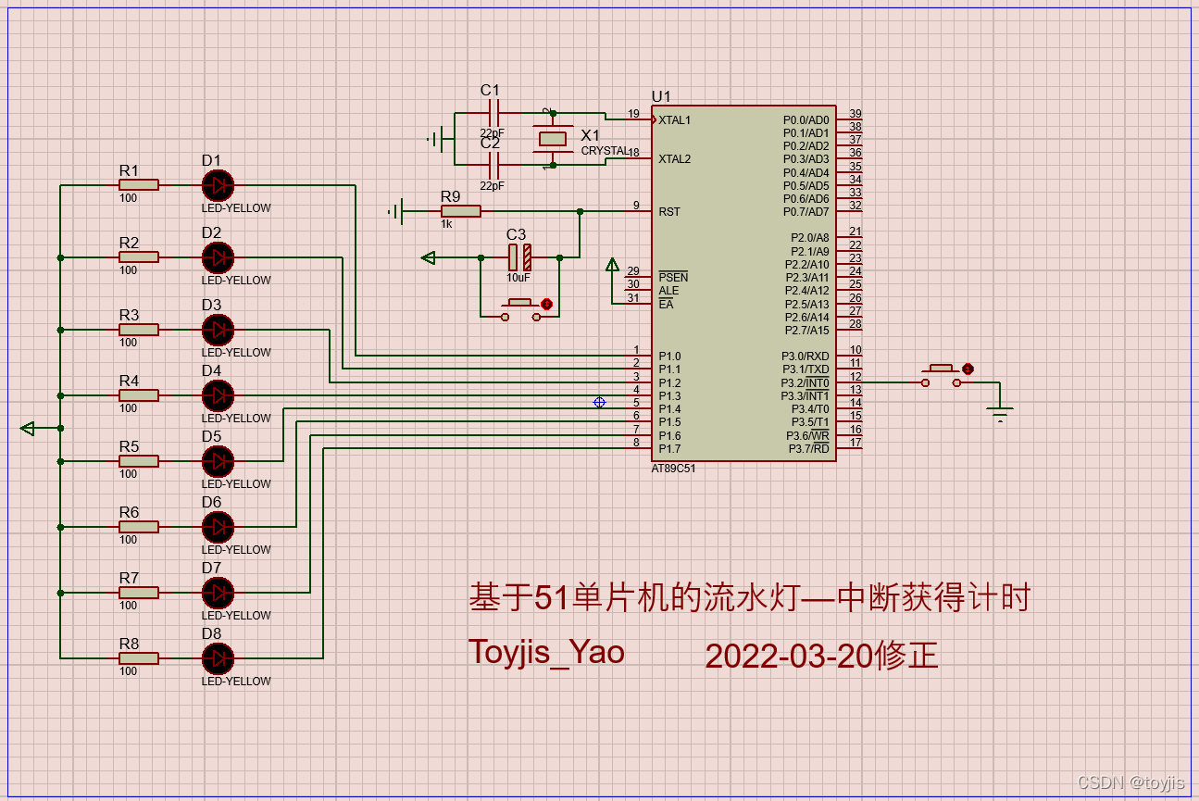
Task: Select LED D7 symbol
Action: (218, 593)
